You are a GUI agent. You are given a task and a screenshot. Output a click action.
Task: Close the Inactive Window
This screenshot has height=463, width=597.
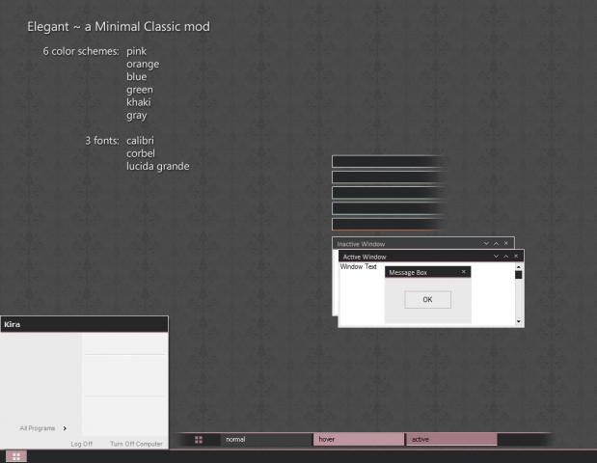click(506, 243)
